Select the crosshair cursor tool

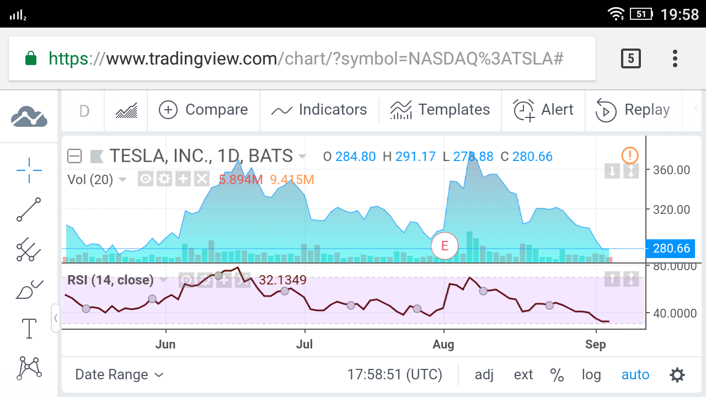click(29, 170)
